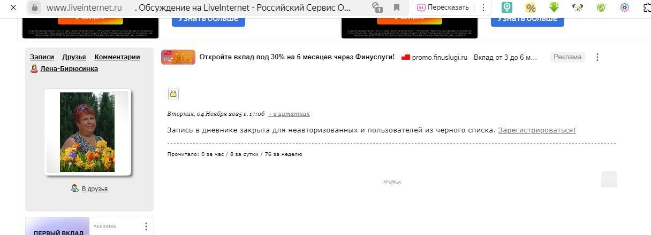651x235 pixels.
Task: Open three-dot menu next to Пересказать
Action: (483, 7)
